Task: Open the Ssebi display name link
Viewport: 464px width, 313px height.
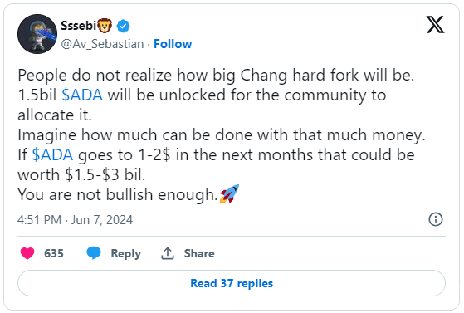Action: pos(79,26)
